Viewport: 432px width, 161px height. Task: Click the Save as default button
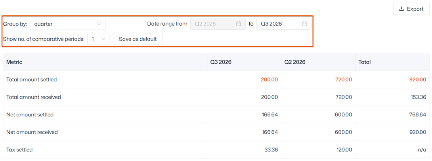pyautogui.click(x=138, y=39)
